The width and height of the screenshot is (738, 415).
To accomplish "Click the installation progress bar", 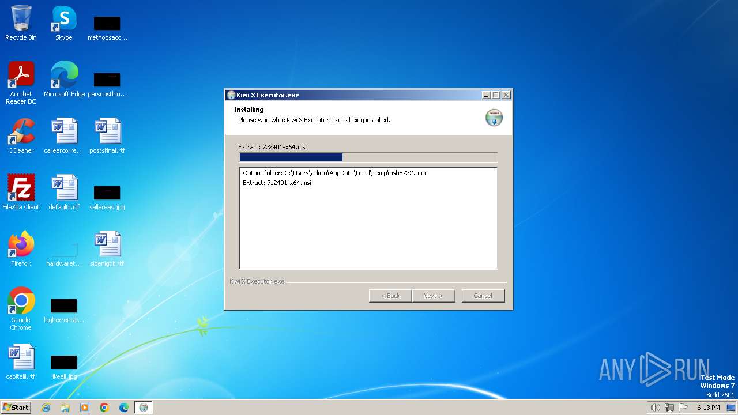I will coord(368,157).
